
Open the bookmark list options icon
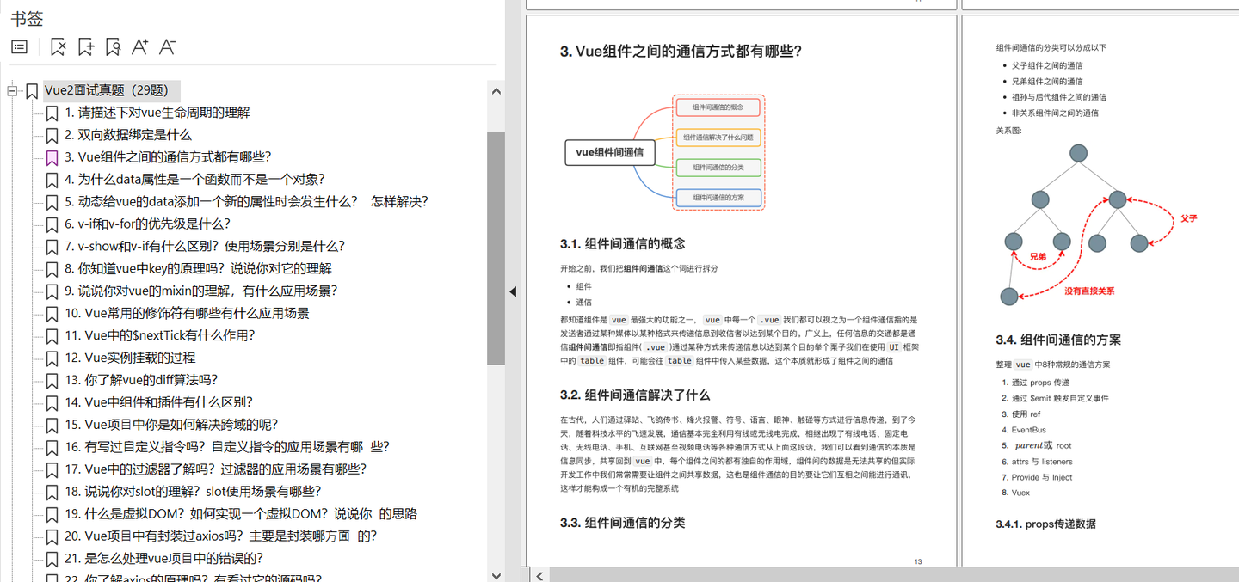click(x=20, y=47)
